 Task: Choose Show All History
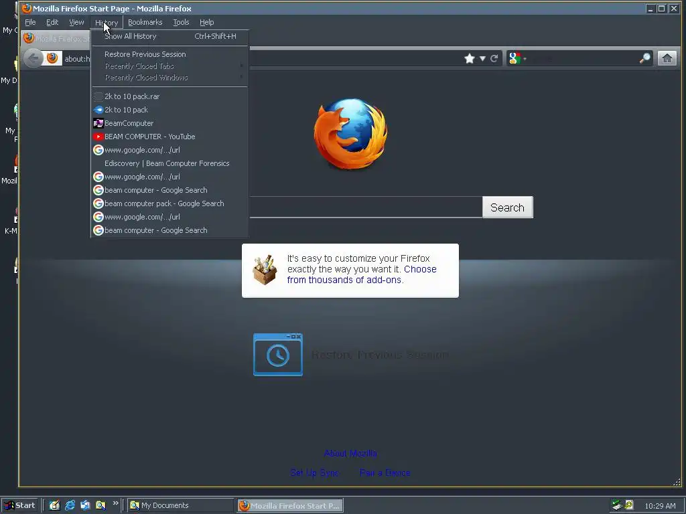click(169, 36)
